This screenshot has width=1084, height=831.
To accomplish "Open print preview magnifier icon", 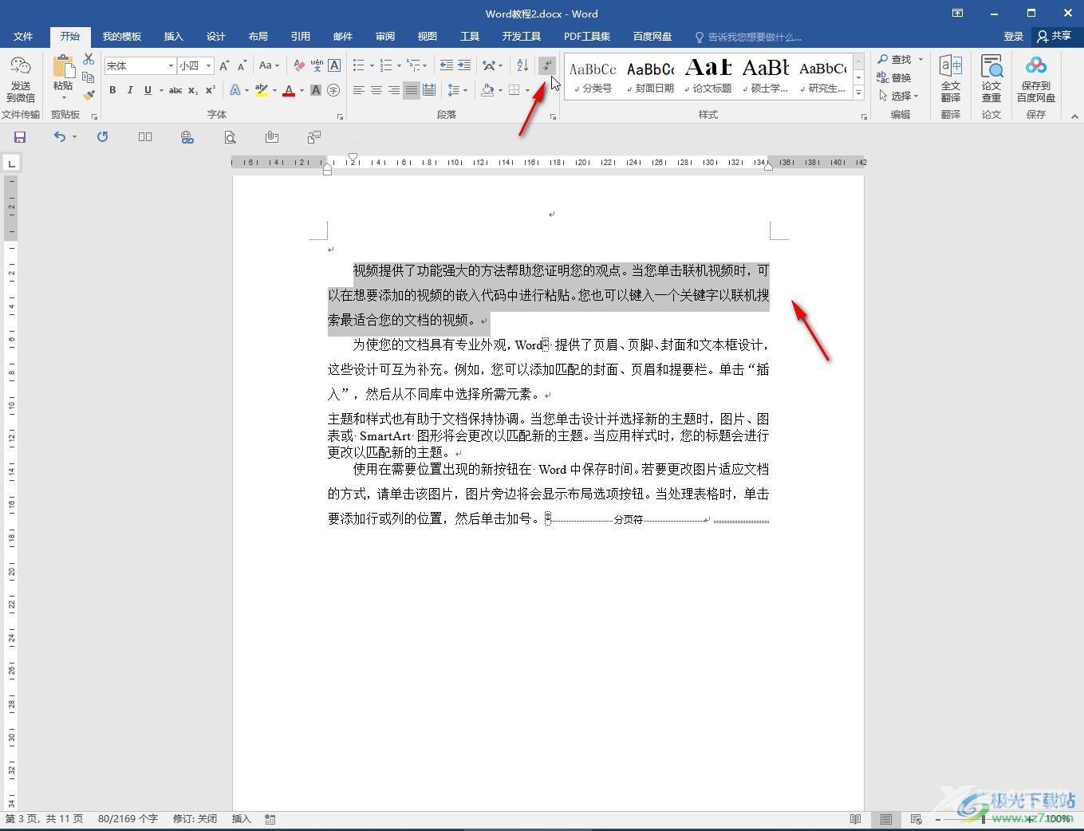I will coord(230,137).
